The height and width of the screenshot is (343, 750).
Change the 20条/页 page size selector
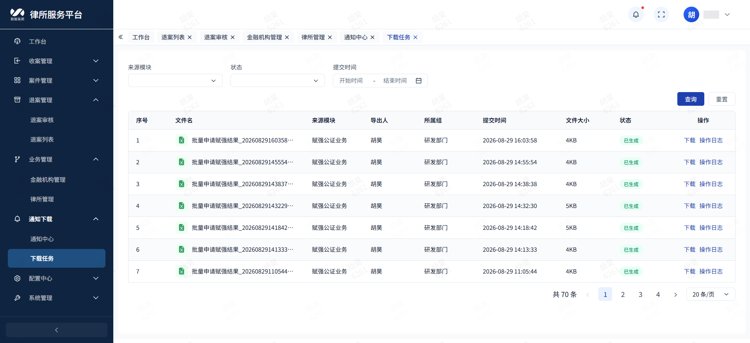tap(711, 295)
